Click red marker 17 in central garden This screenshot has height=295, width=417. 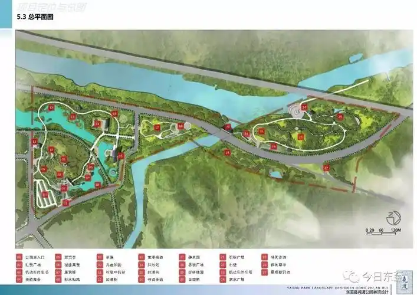coord(157,127)
